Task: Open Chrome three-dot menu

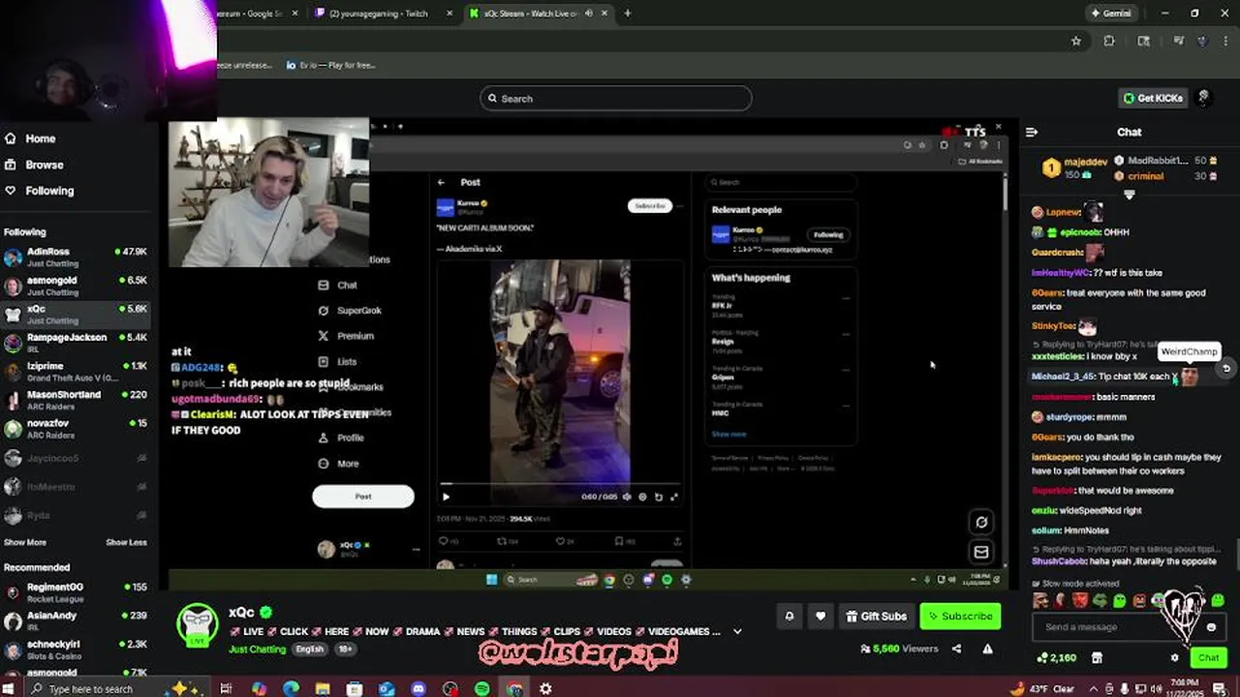Action: click(1224, 41)
